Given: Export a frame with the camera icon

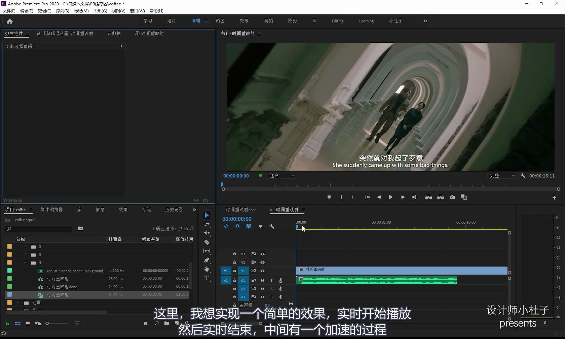Looking at the screenshot, I should coord(452,197).
